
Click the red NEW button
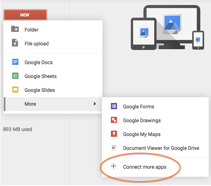tap(25, 15)
